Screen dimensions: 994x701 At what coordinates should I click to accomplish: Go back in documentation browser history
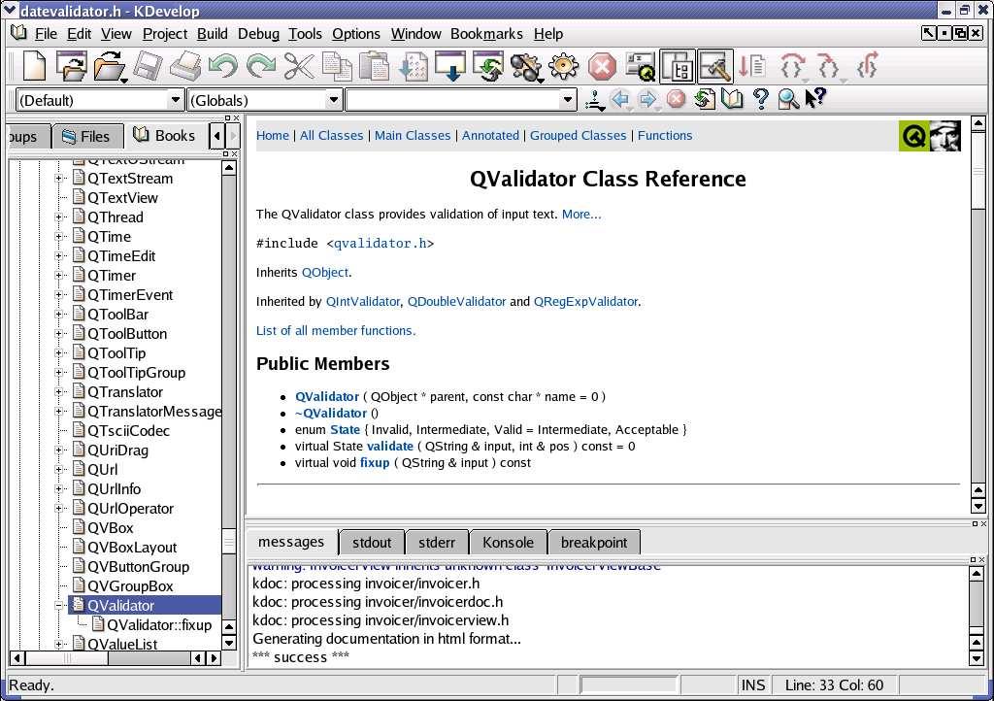(x=620, y=99)
